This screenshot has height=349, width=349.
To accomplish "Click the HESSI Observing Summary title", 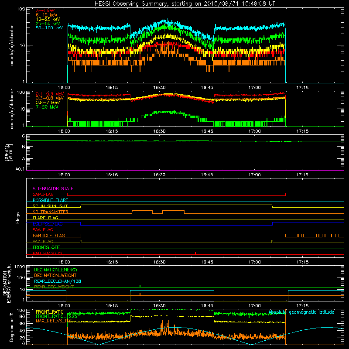I will 185,3.
